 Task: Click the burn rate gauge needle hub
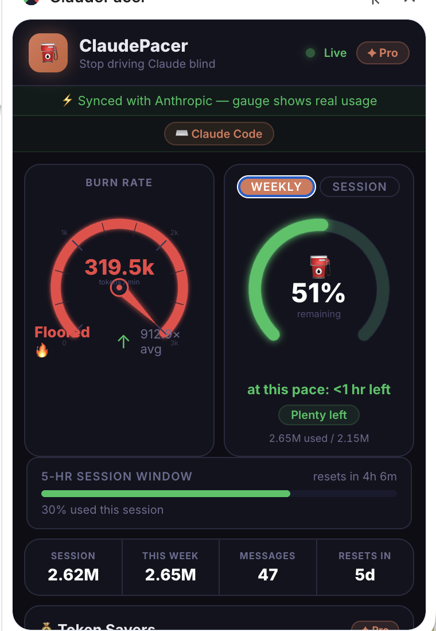[119, 287]
